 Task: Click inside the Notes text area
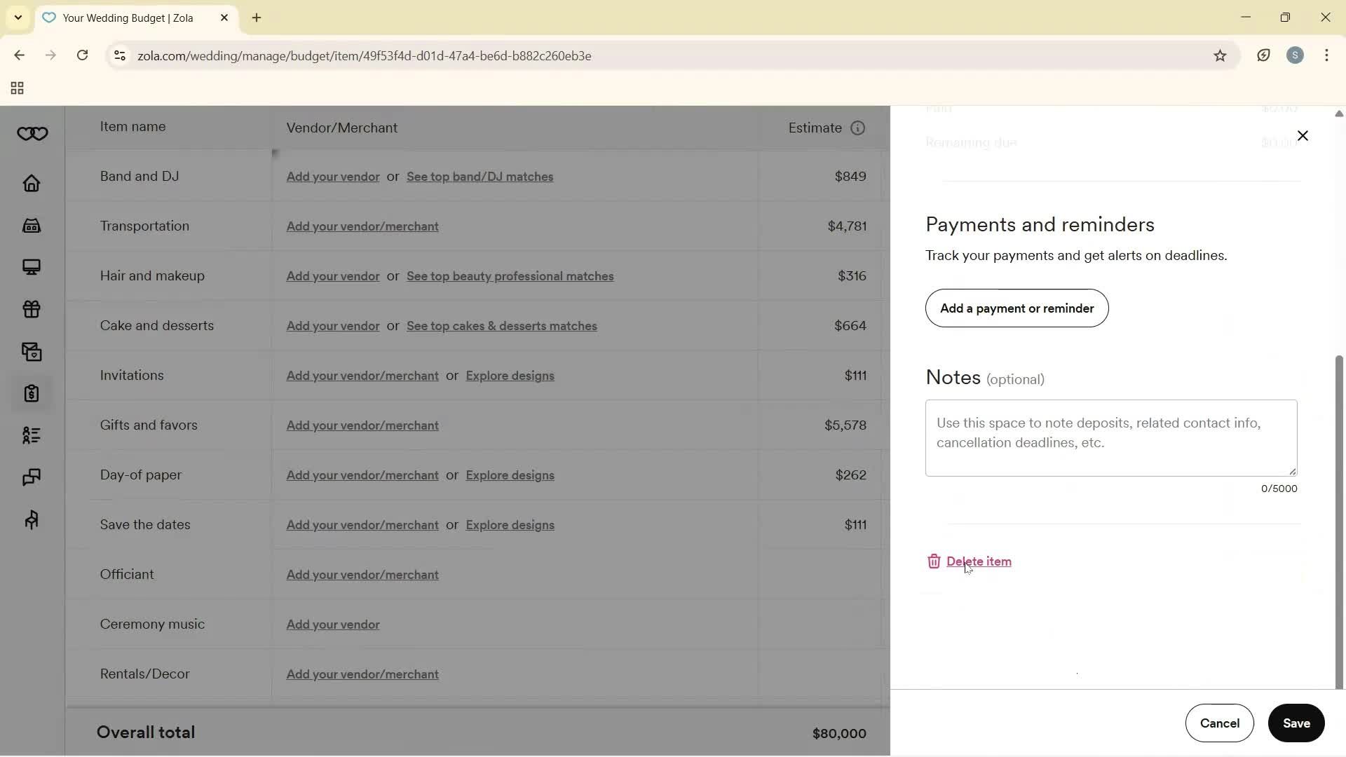point(1110,437)
